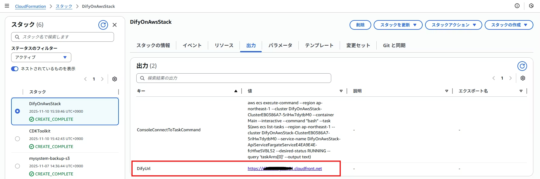
Task: Sort outputs by 説明 column arrow
Action: (447, 91)
